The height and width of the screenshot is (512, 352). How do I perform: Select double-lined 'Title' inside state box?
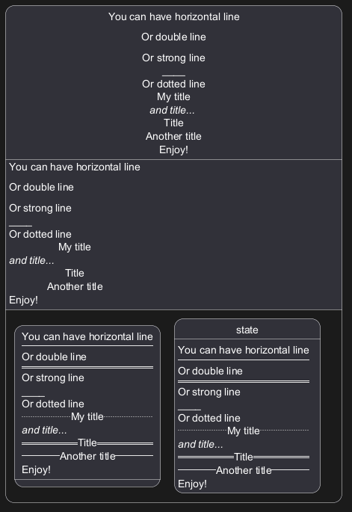tap(244, 457)
